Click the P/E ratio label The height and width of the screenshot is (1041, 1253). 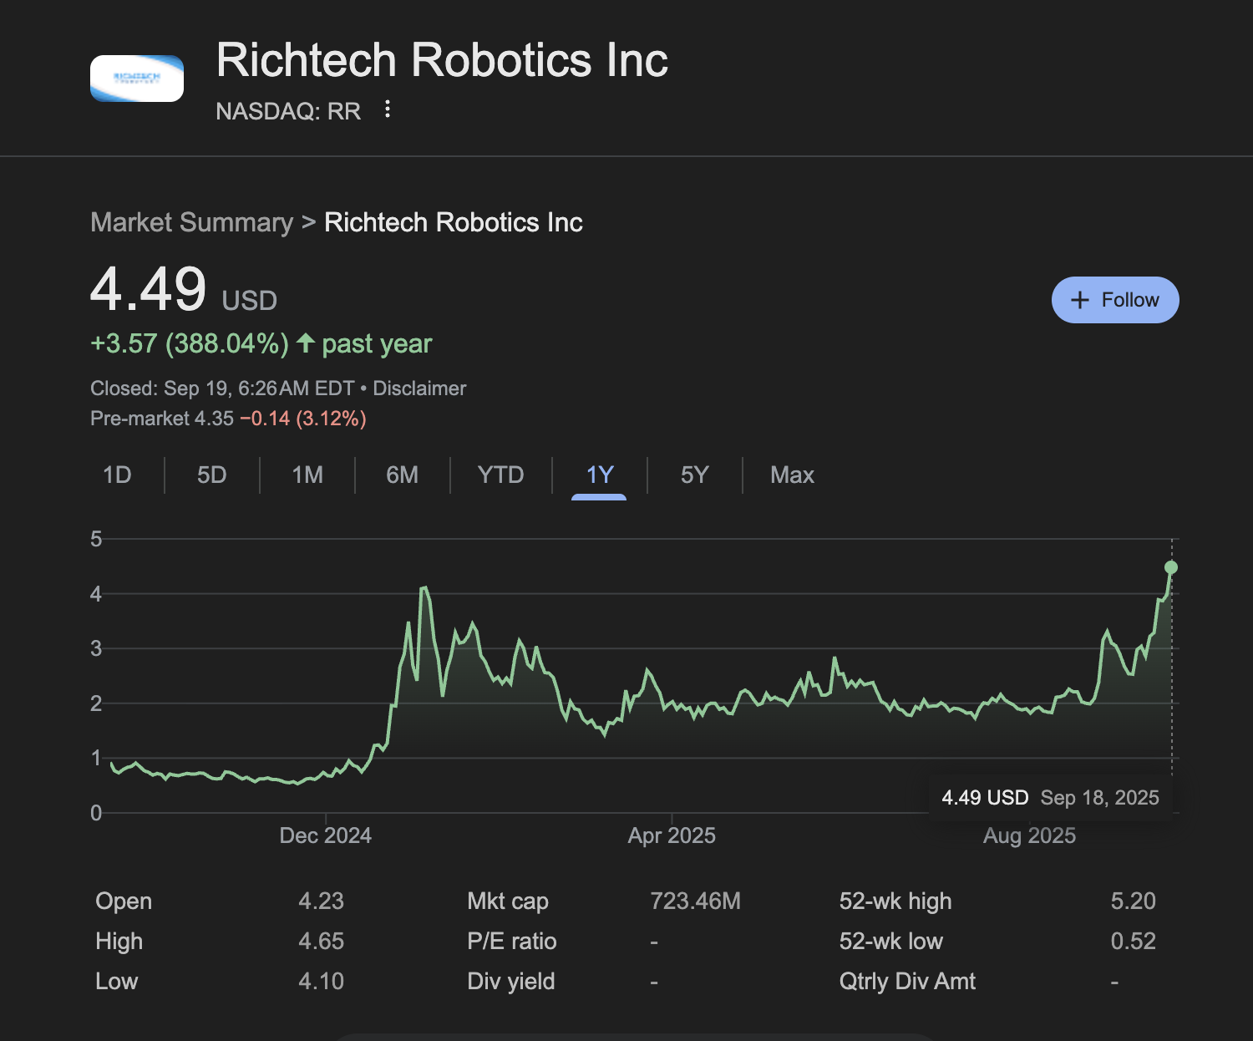point(512,942)
